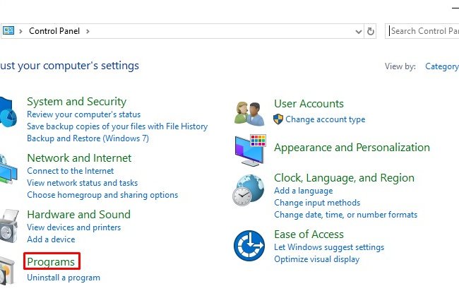Click the shield icon beside Change account type

coord(278,119)
